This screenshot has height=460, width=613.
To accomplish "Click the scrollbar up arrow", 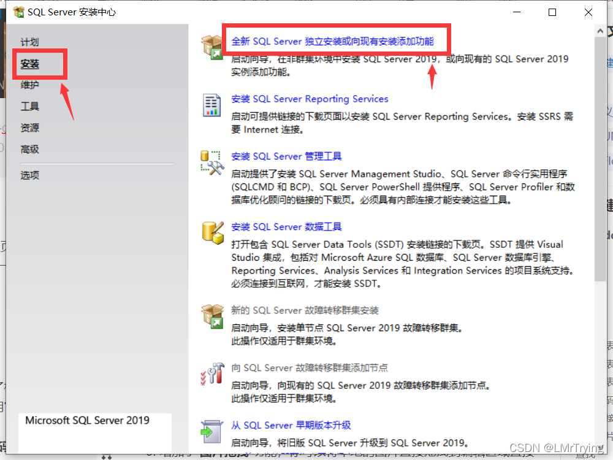I will (600, 31).
